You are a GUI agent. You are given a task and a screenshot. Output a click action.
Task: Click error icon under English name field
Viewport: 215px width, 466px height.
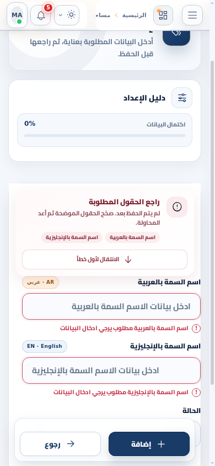pos(196,393)
